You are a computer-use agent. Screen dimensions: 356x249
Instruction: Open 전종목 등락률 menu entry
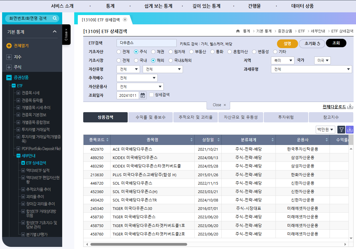tap(32, 100)
